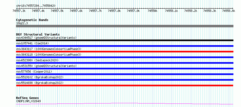Click the 74557.8k ruler tick label
Screen dimensions: 241x107
114,11
